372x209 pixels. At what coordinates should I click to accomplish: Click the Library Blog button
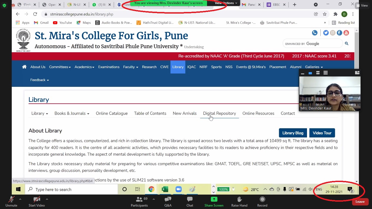tap(293, 133)
